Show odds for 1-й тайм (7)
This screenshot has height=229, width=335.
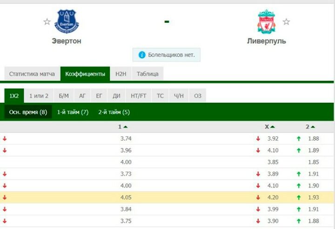point(73,112)
